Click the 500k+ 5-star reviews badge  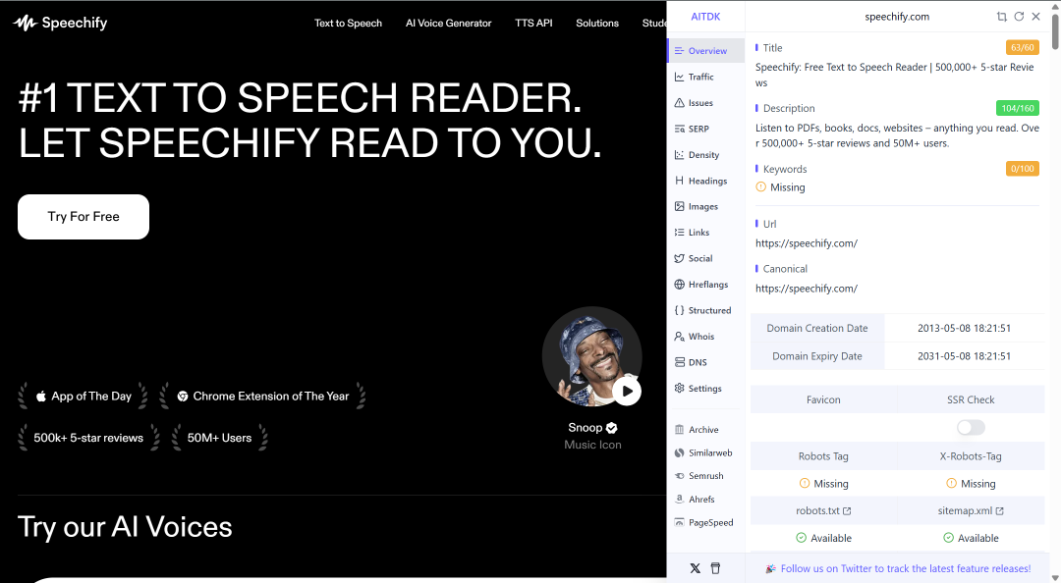88,438
